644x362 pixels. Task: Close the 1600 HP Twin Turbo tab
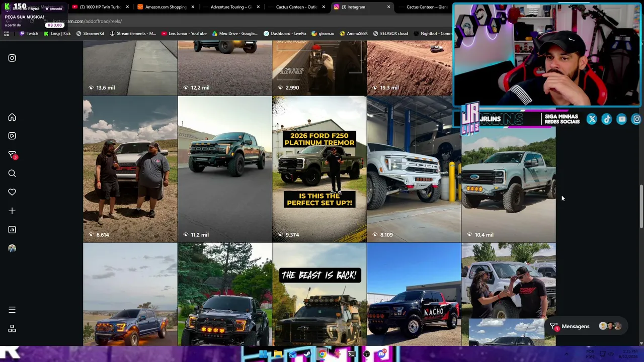point(127,7)
